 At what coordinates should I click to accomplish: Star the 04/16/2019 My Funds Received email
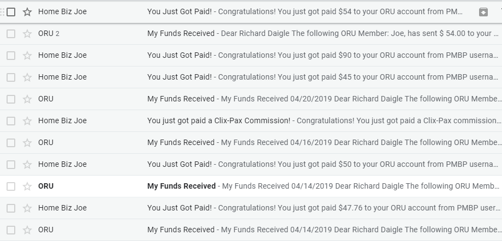click(x=27, y=143)
